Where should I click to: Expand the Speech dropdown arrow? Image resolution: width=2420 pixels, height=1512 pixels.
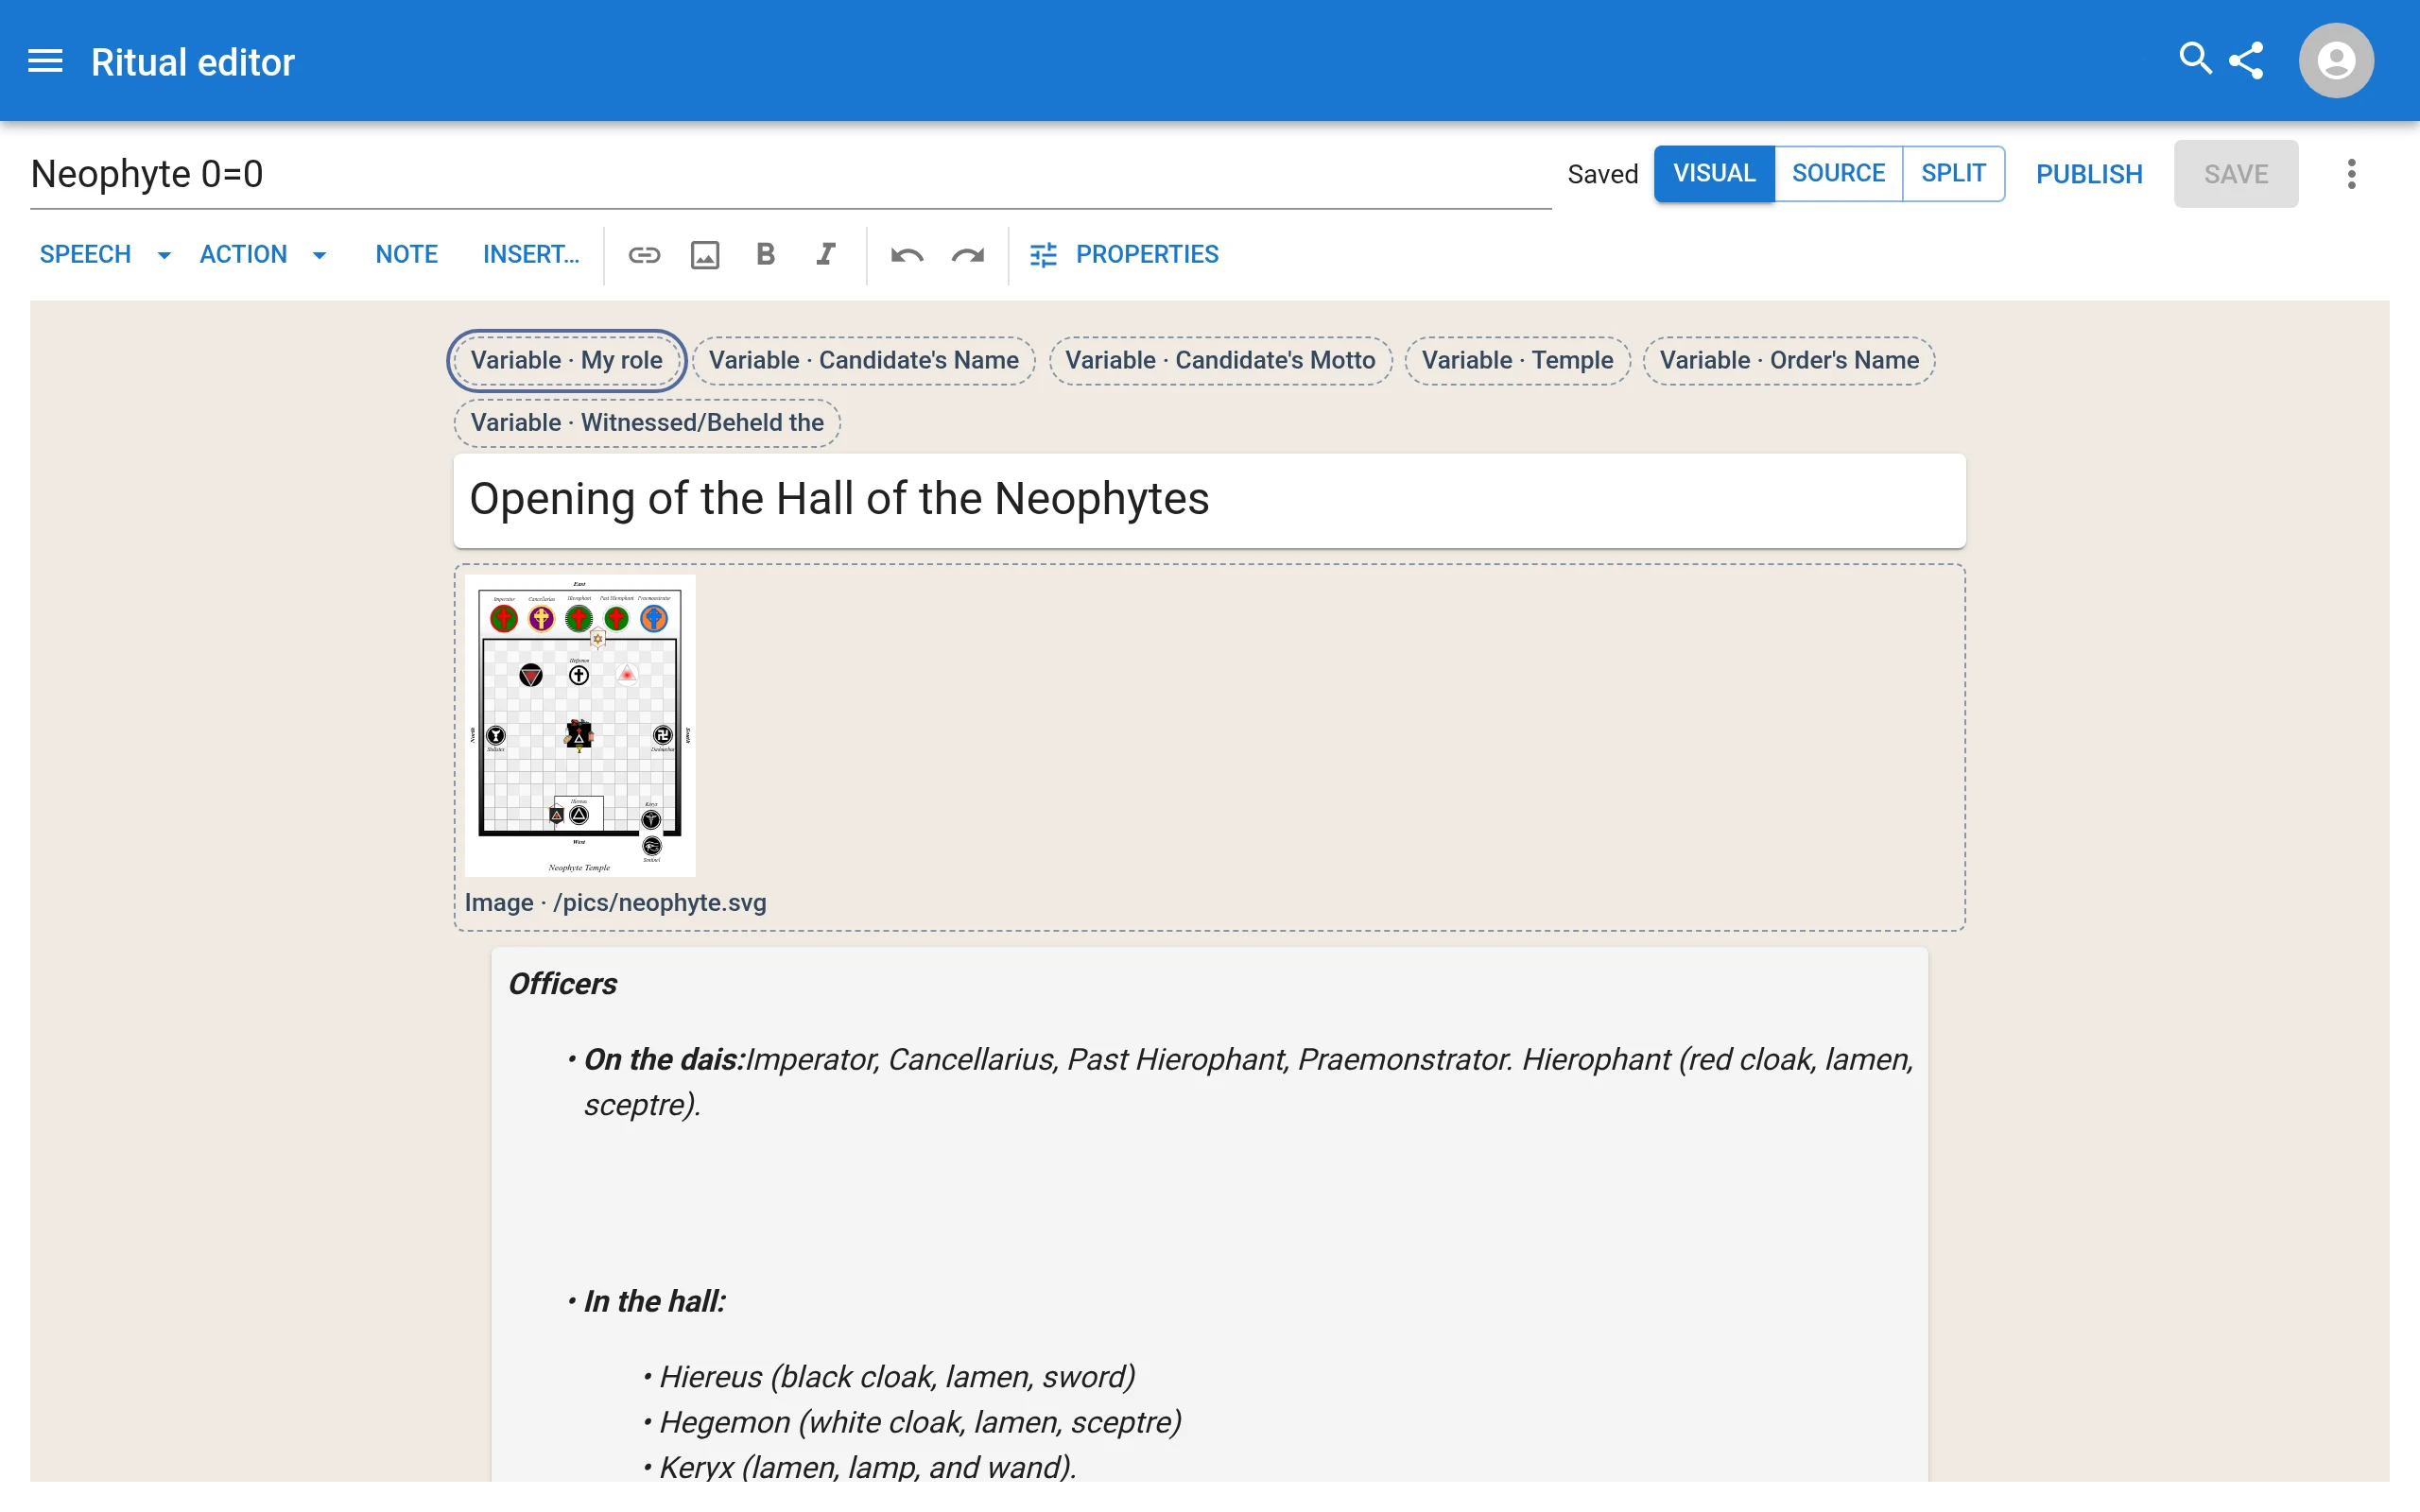(x=164, y=255)
